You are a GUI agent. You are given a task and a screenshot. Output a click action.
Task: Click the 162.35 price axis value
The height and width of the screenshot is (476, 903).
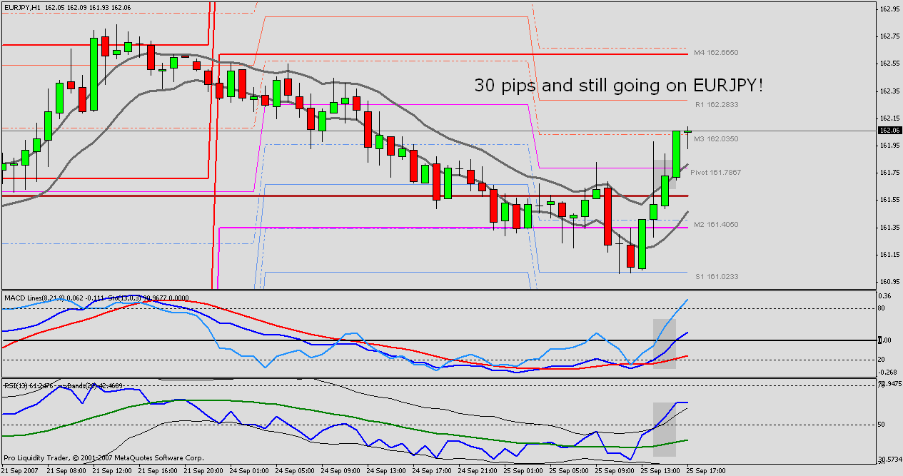(889, 91)
